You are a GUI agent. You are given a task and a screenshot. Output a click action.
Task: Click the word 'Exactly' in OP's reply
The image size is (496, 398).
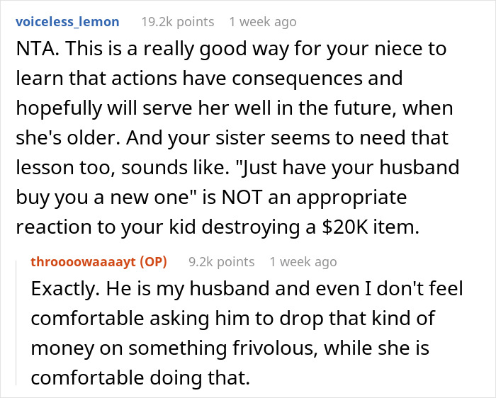[x=62, y=289]
